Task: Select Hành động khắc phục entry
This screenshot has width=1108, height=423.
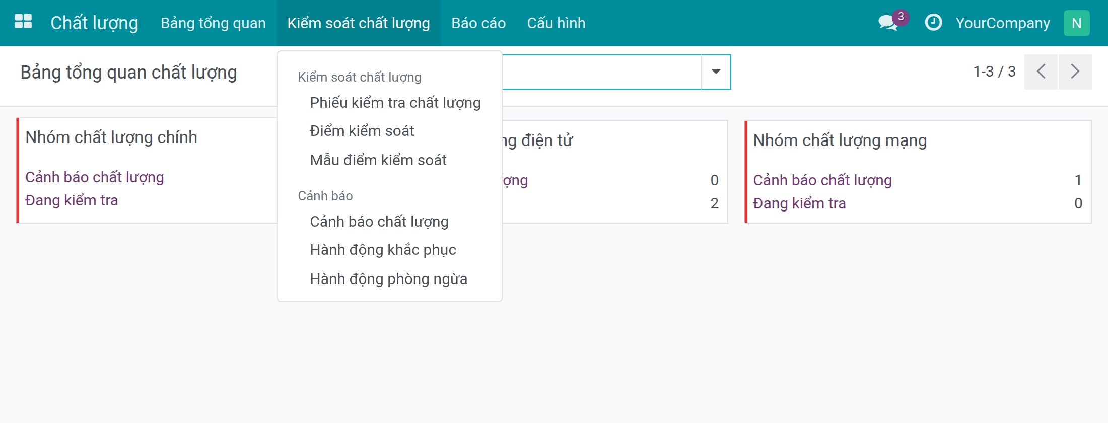Action: pos(390,250)
